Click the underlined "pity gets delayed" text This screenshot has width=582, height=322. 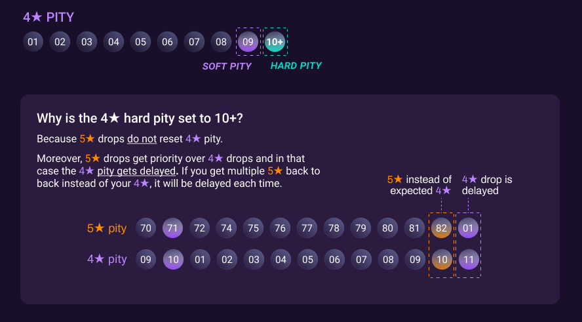click(137, 171)
